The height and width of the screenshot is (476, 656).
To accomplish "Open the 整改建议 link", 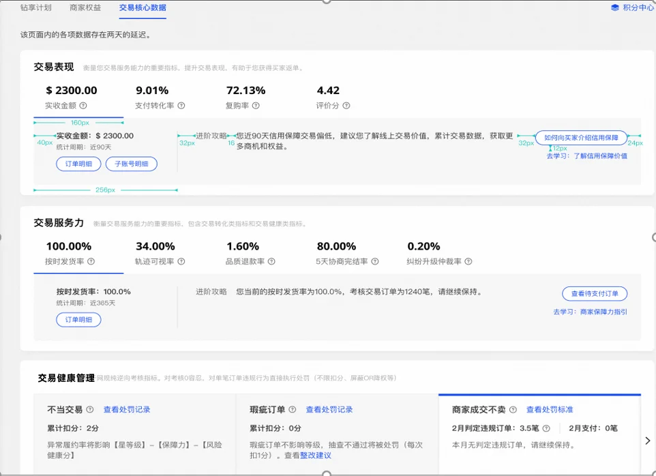I will [316, 456].
